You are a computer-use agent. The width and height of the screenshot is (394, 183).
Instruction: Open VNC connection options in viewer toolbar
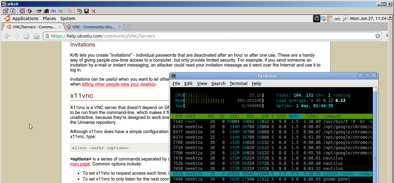click(x=5, y=11)
